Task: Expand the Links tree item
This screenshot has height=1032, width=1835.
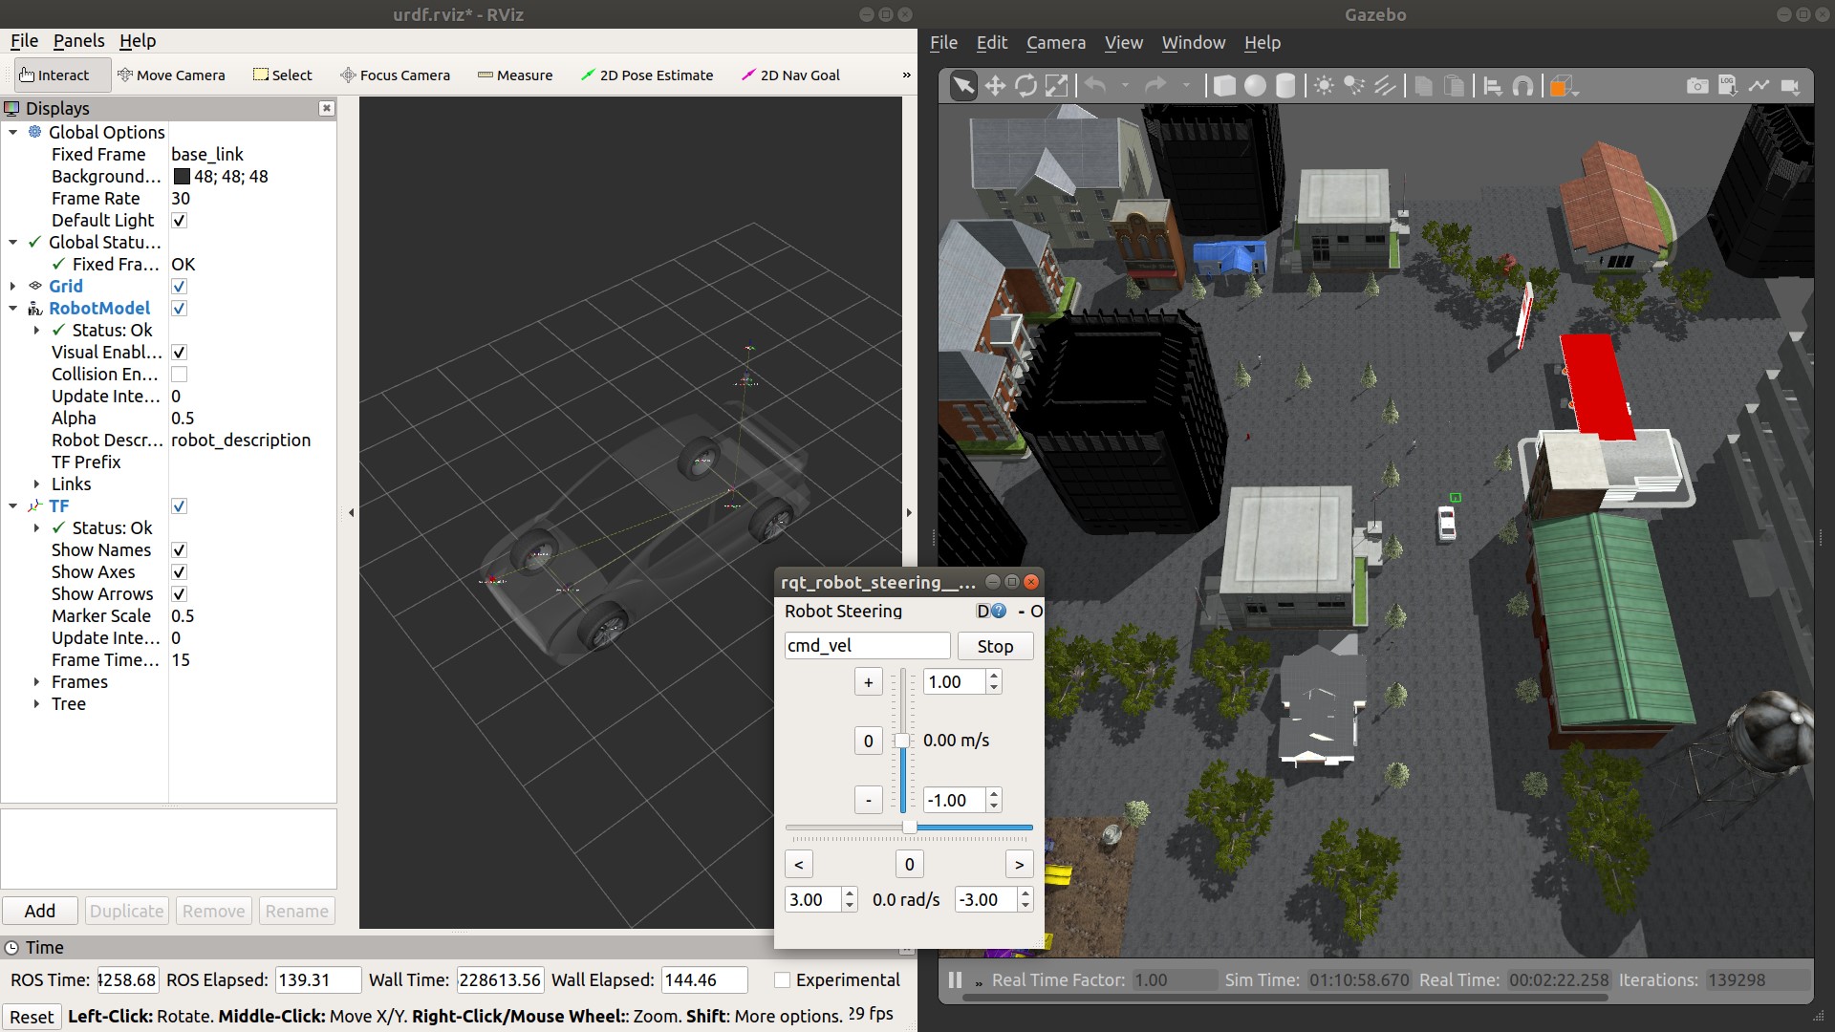Action: pyautogui.click(x=37, y=484)
